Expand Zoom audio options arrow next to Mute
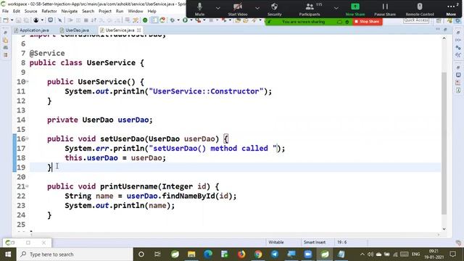Viewport: 464px width, 261px height. click(x=217, y=8)
